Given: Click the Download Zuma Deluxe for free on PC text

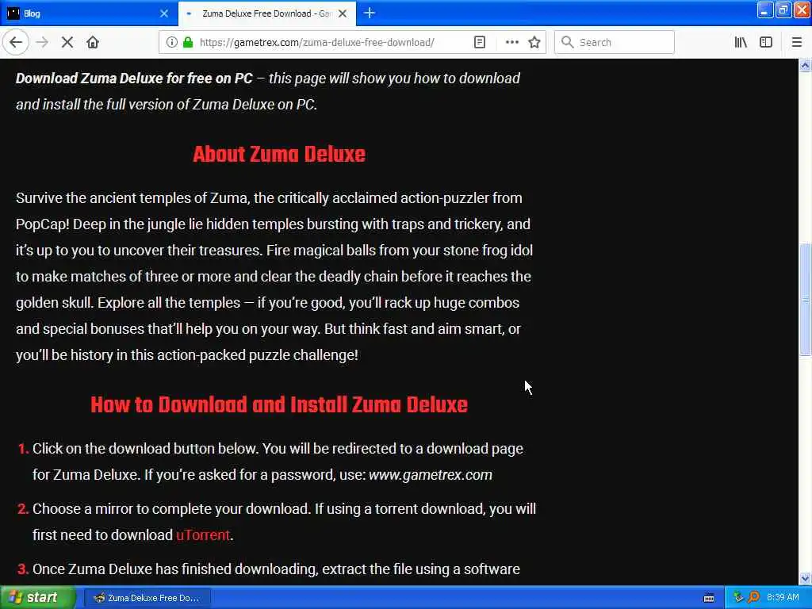Looking at the screenshot, I should [134, 79].
